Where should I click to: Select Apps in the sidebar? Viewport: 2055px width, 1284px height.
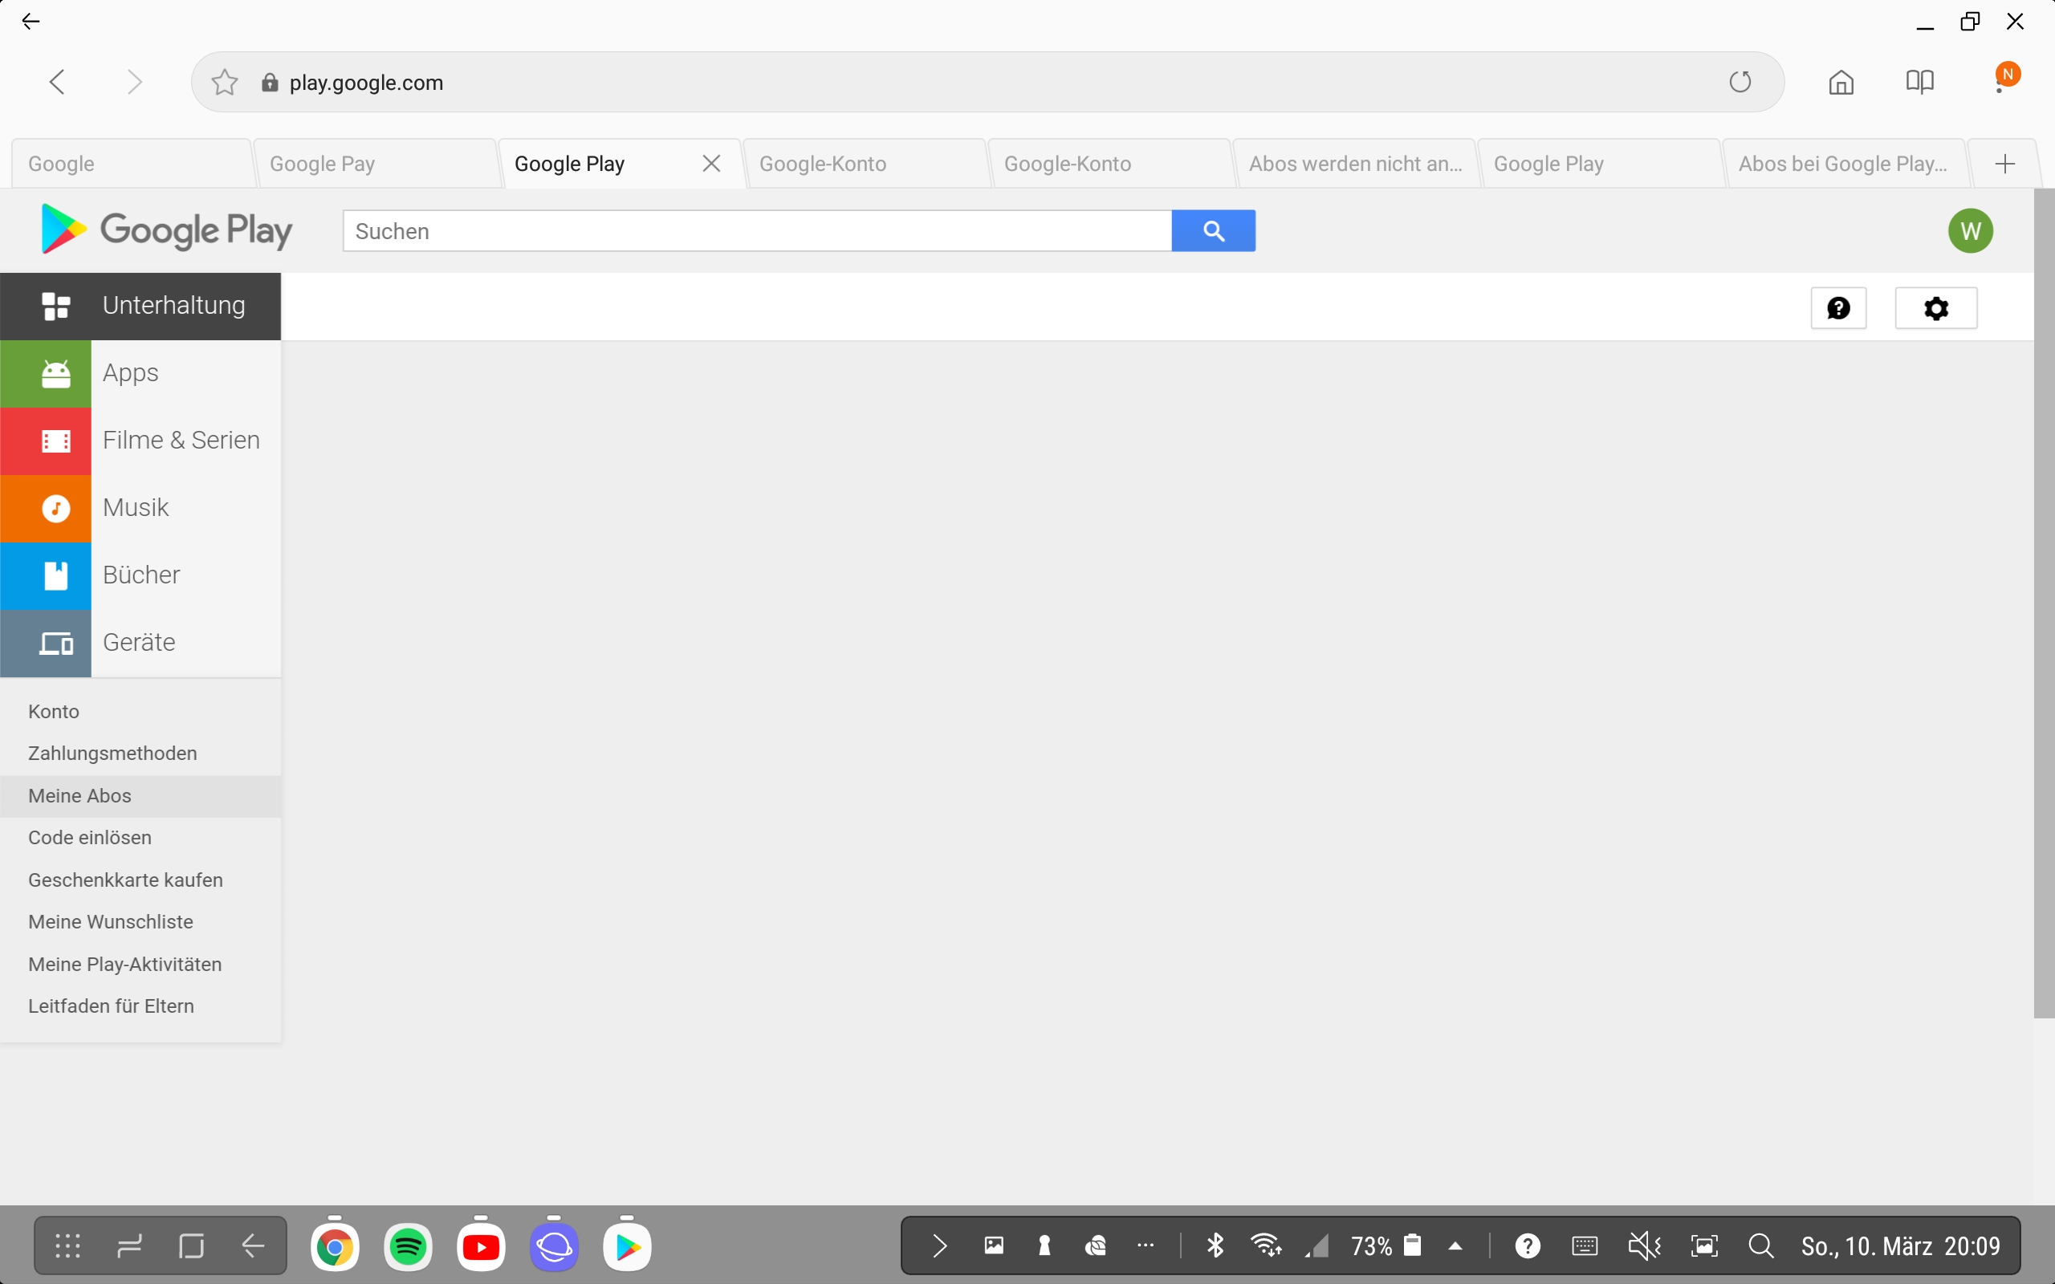click(141, 374)
